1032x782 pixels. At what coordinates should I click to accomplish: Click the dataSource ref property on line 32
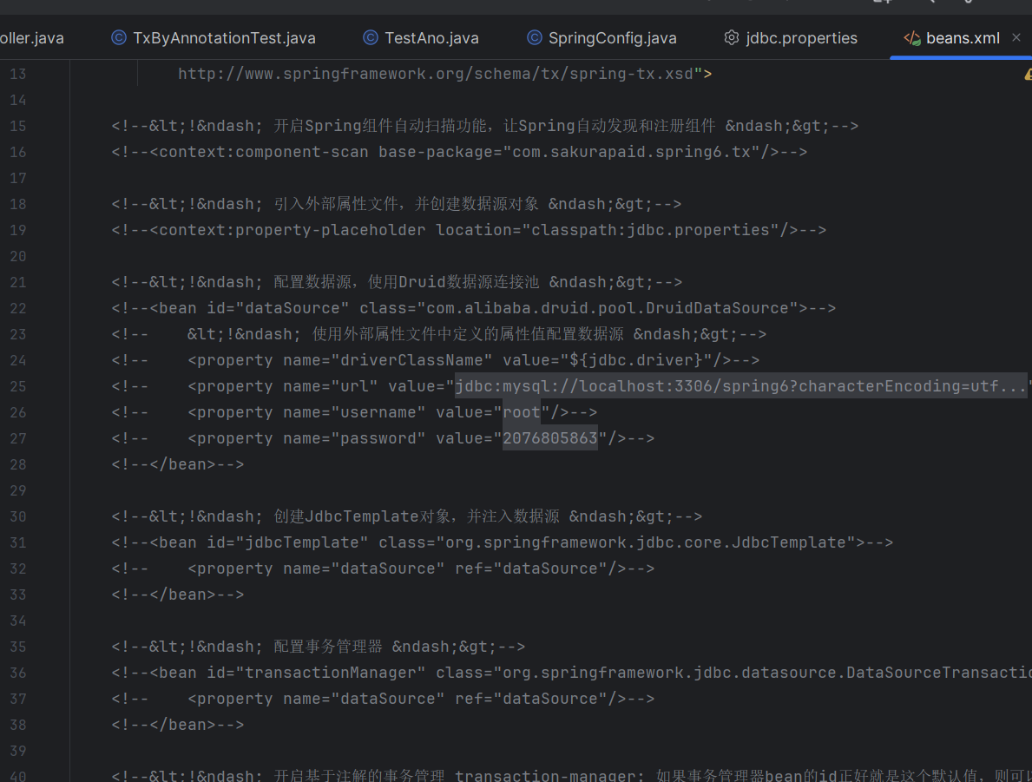[383, 568]
